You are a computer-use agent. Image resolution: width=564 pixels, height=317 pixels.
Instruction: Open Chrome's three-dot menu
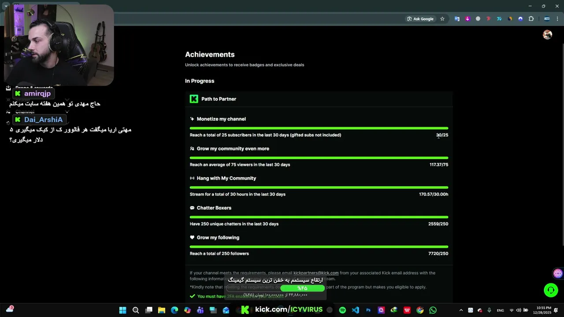tap(557, 19)
